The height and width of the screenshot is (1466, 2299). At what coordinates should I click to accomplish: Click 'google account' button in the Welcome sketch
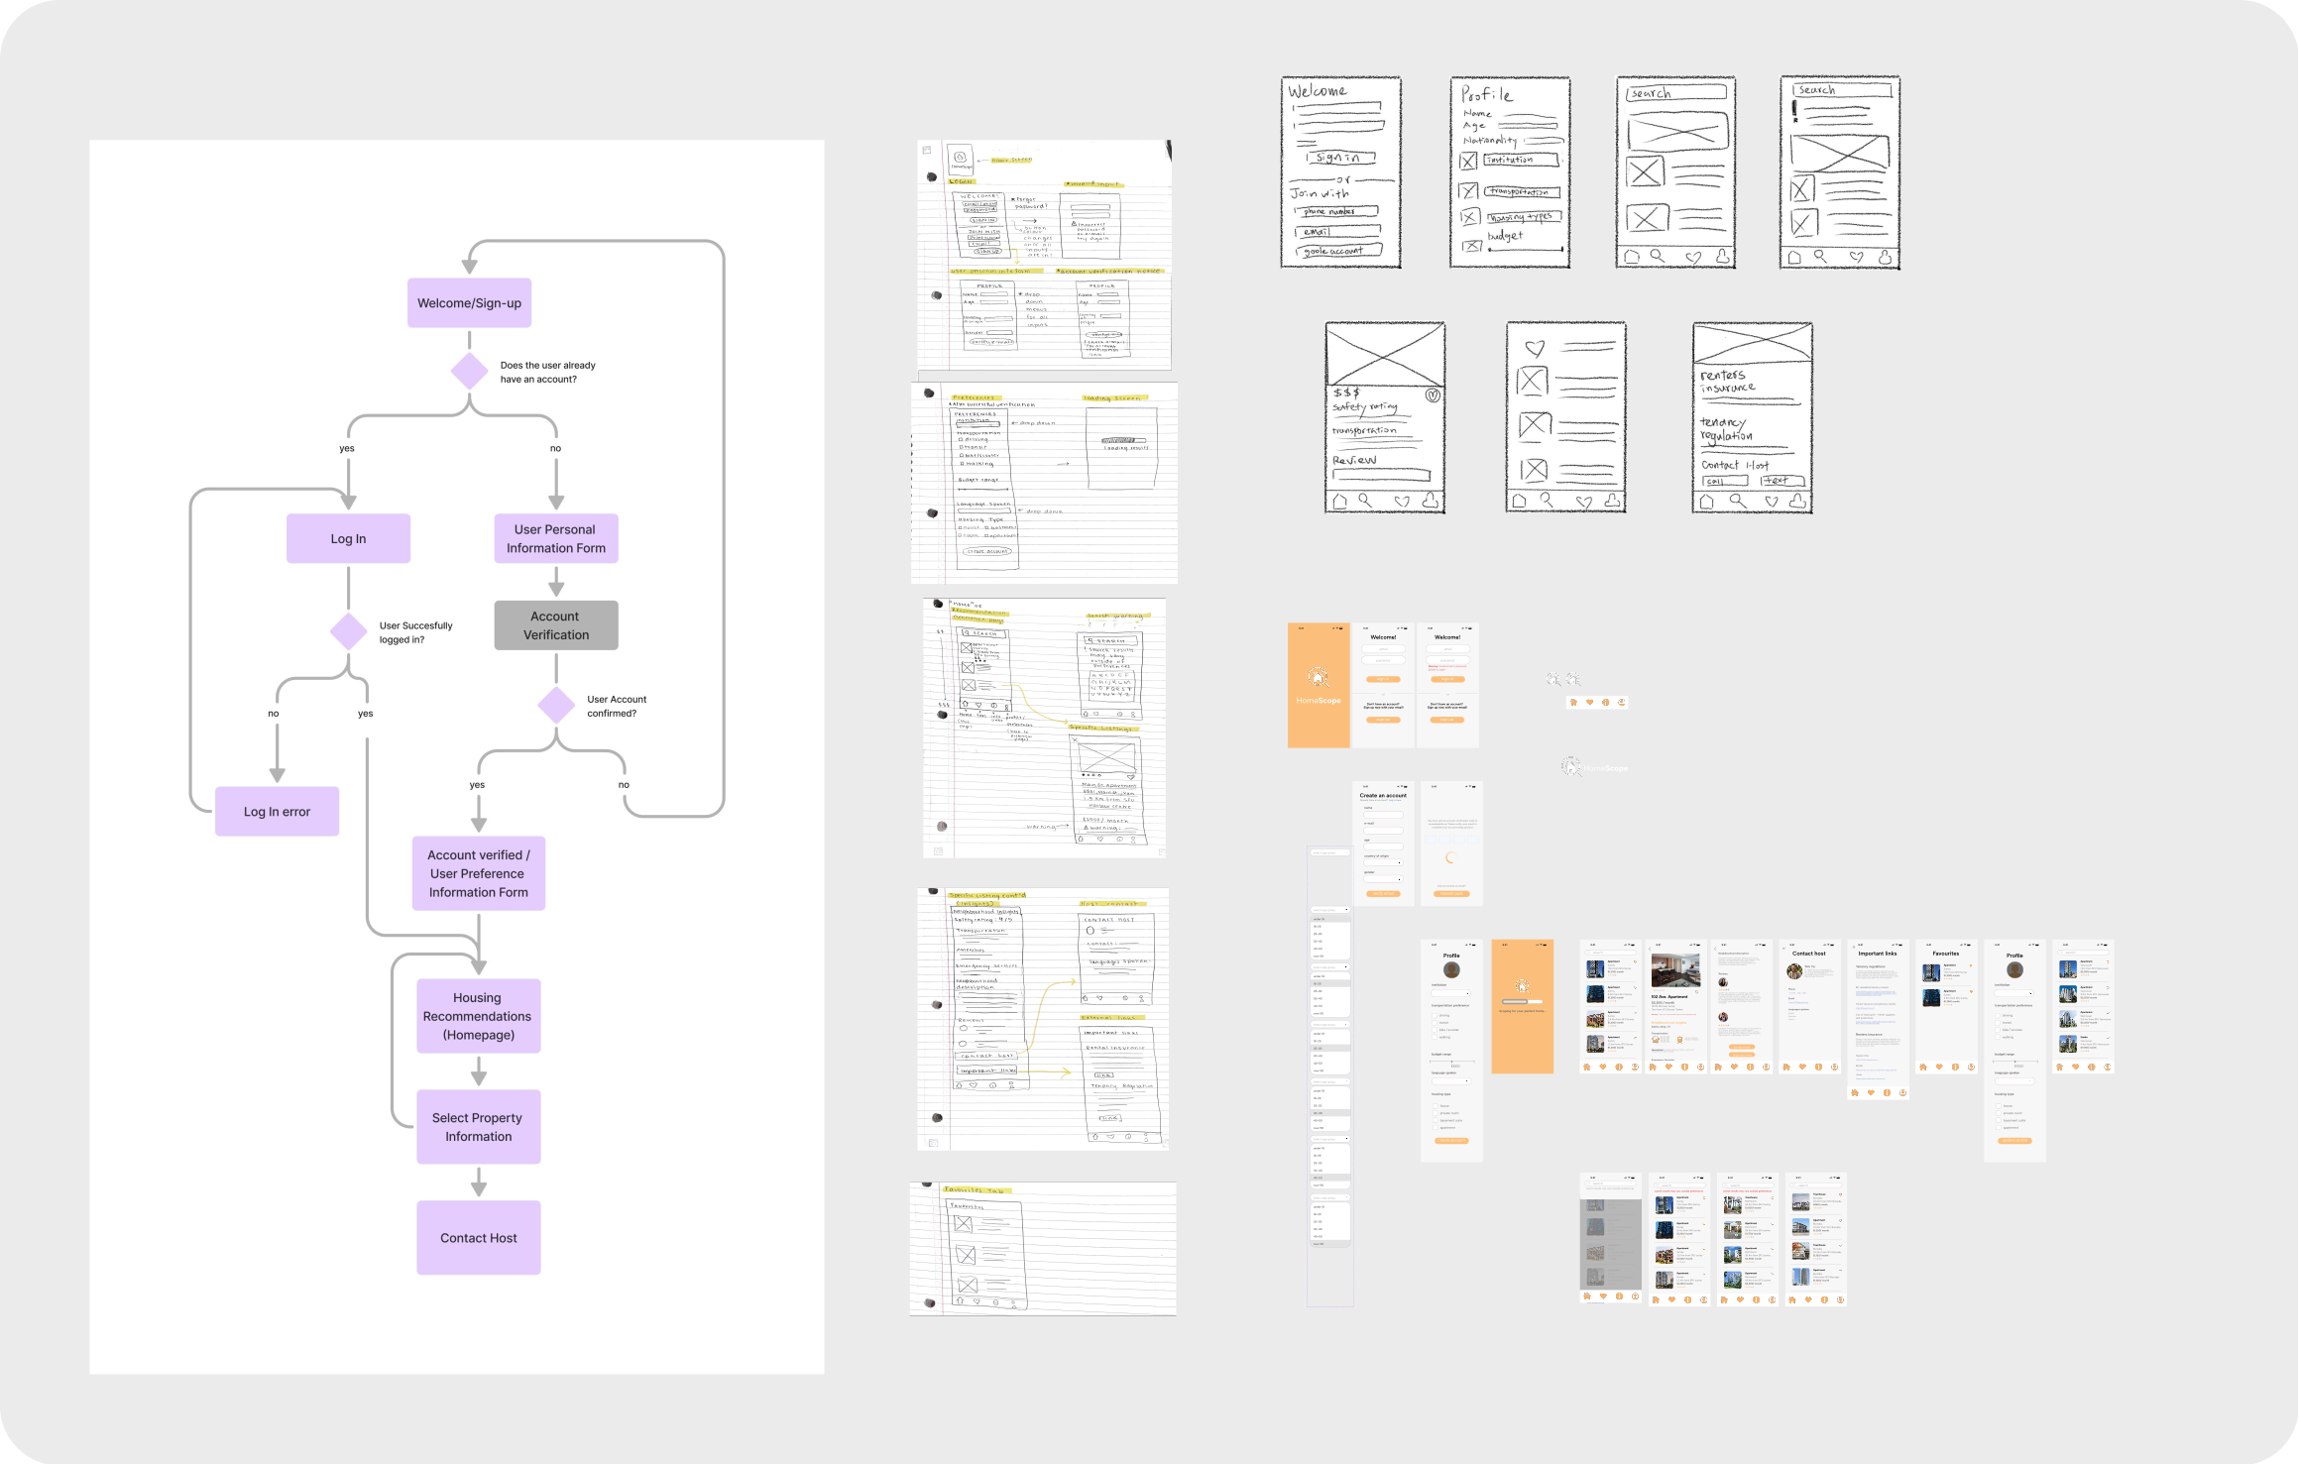(x=1339, y=251)
